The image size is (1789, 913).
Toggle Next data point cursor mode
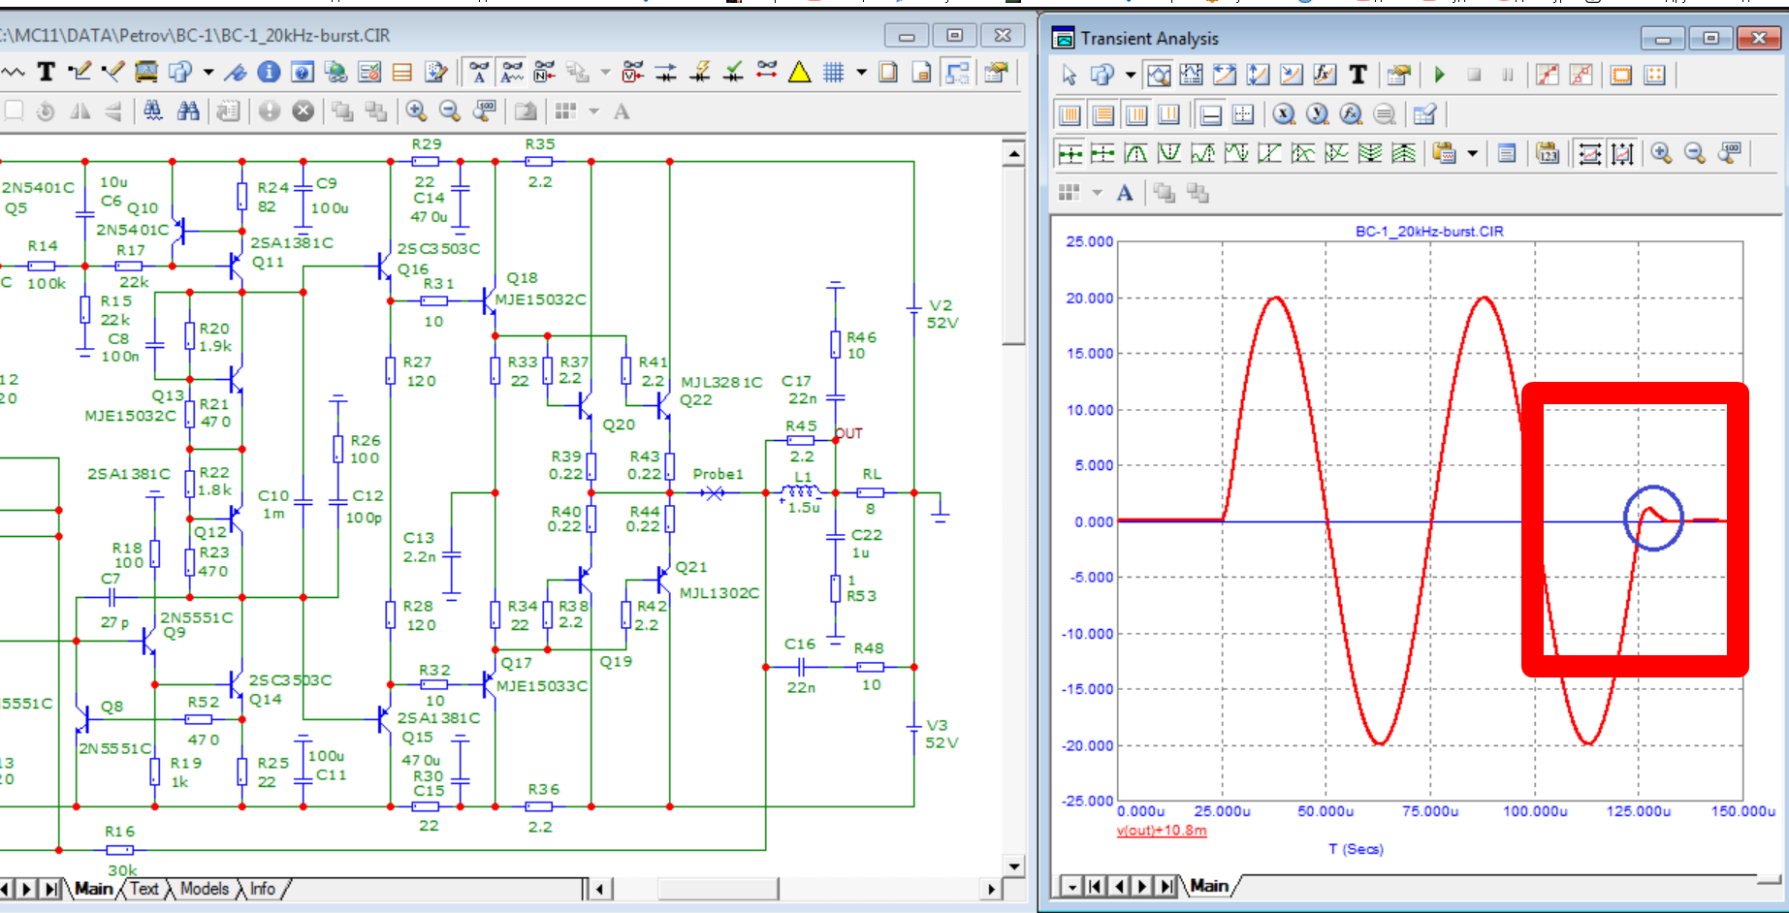click(1070, 153)
